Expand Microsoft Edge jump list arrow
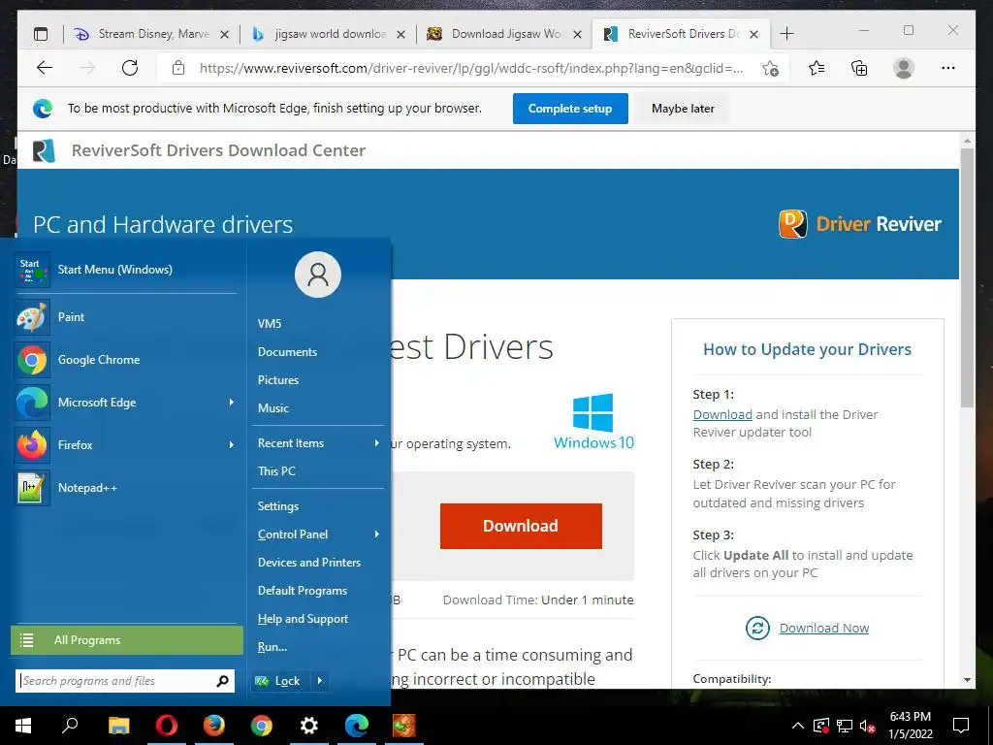The height and width of the screenshot is (745, 993). (x=231, y=403)
